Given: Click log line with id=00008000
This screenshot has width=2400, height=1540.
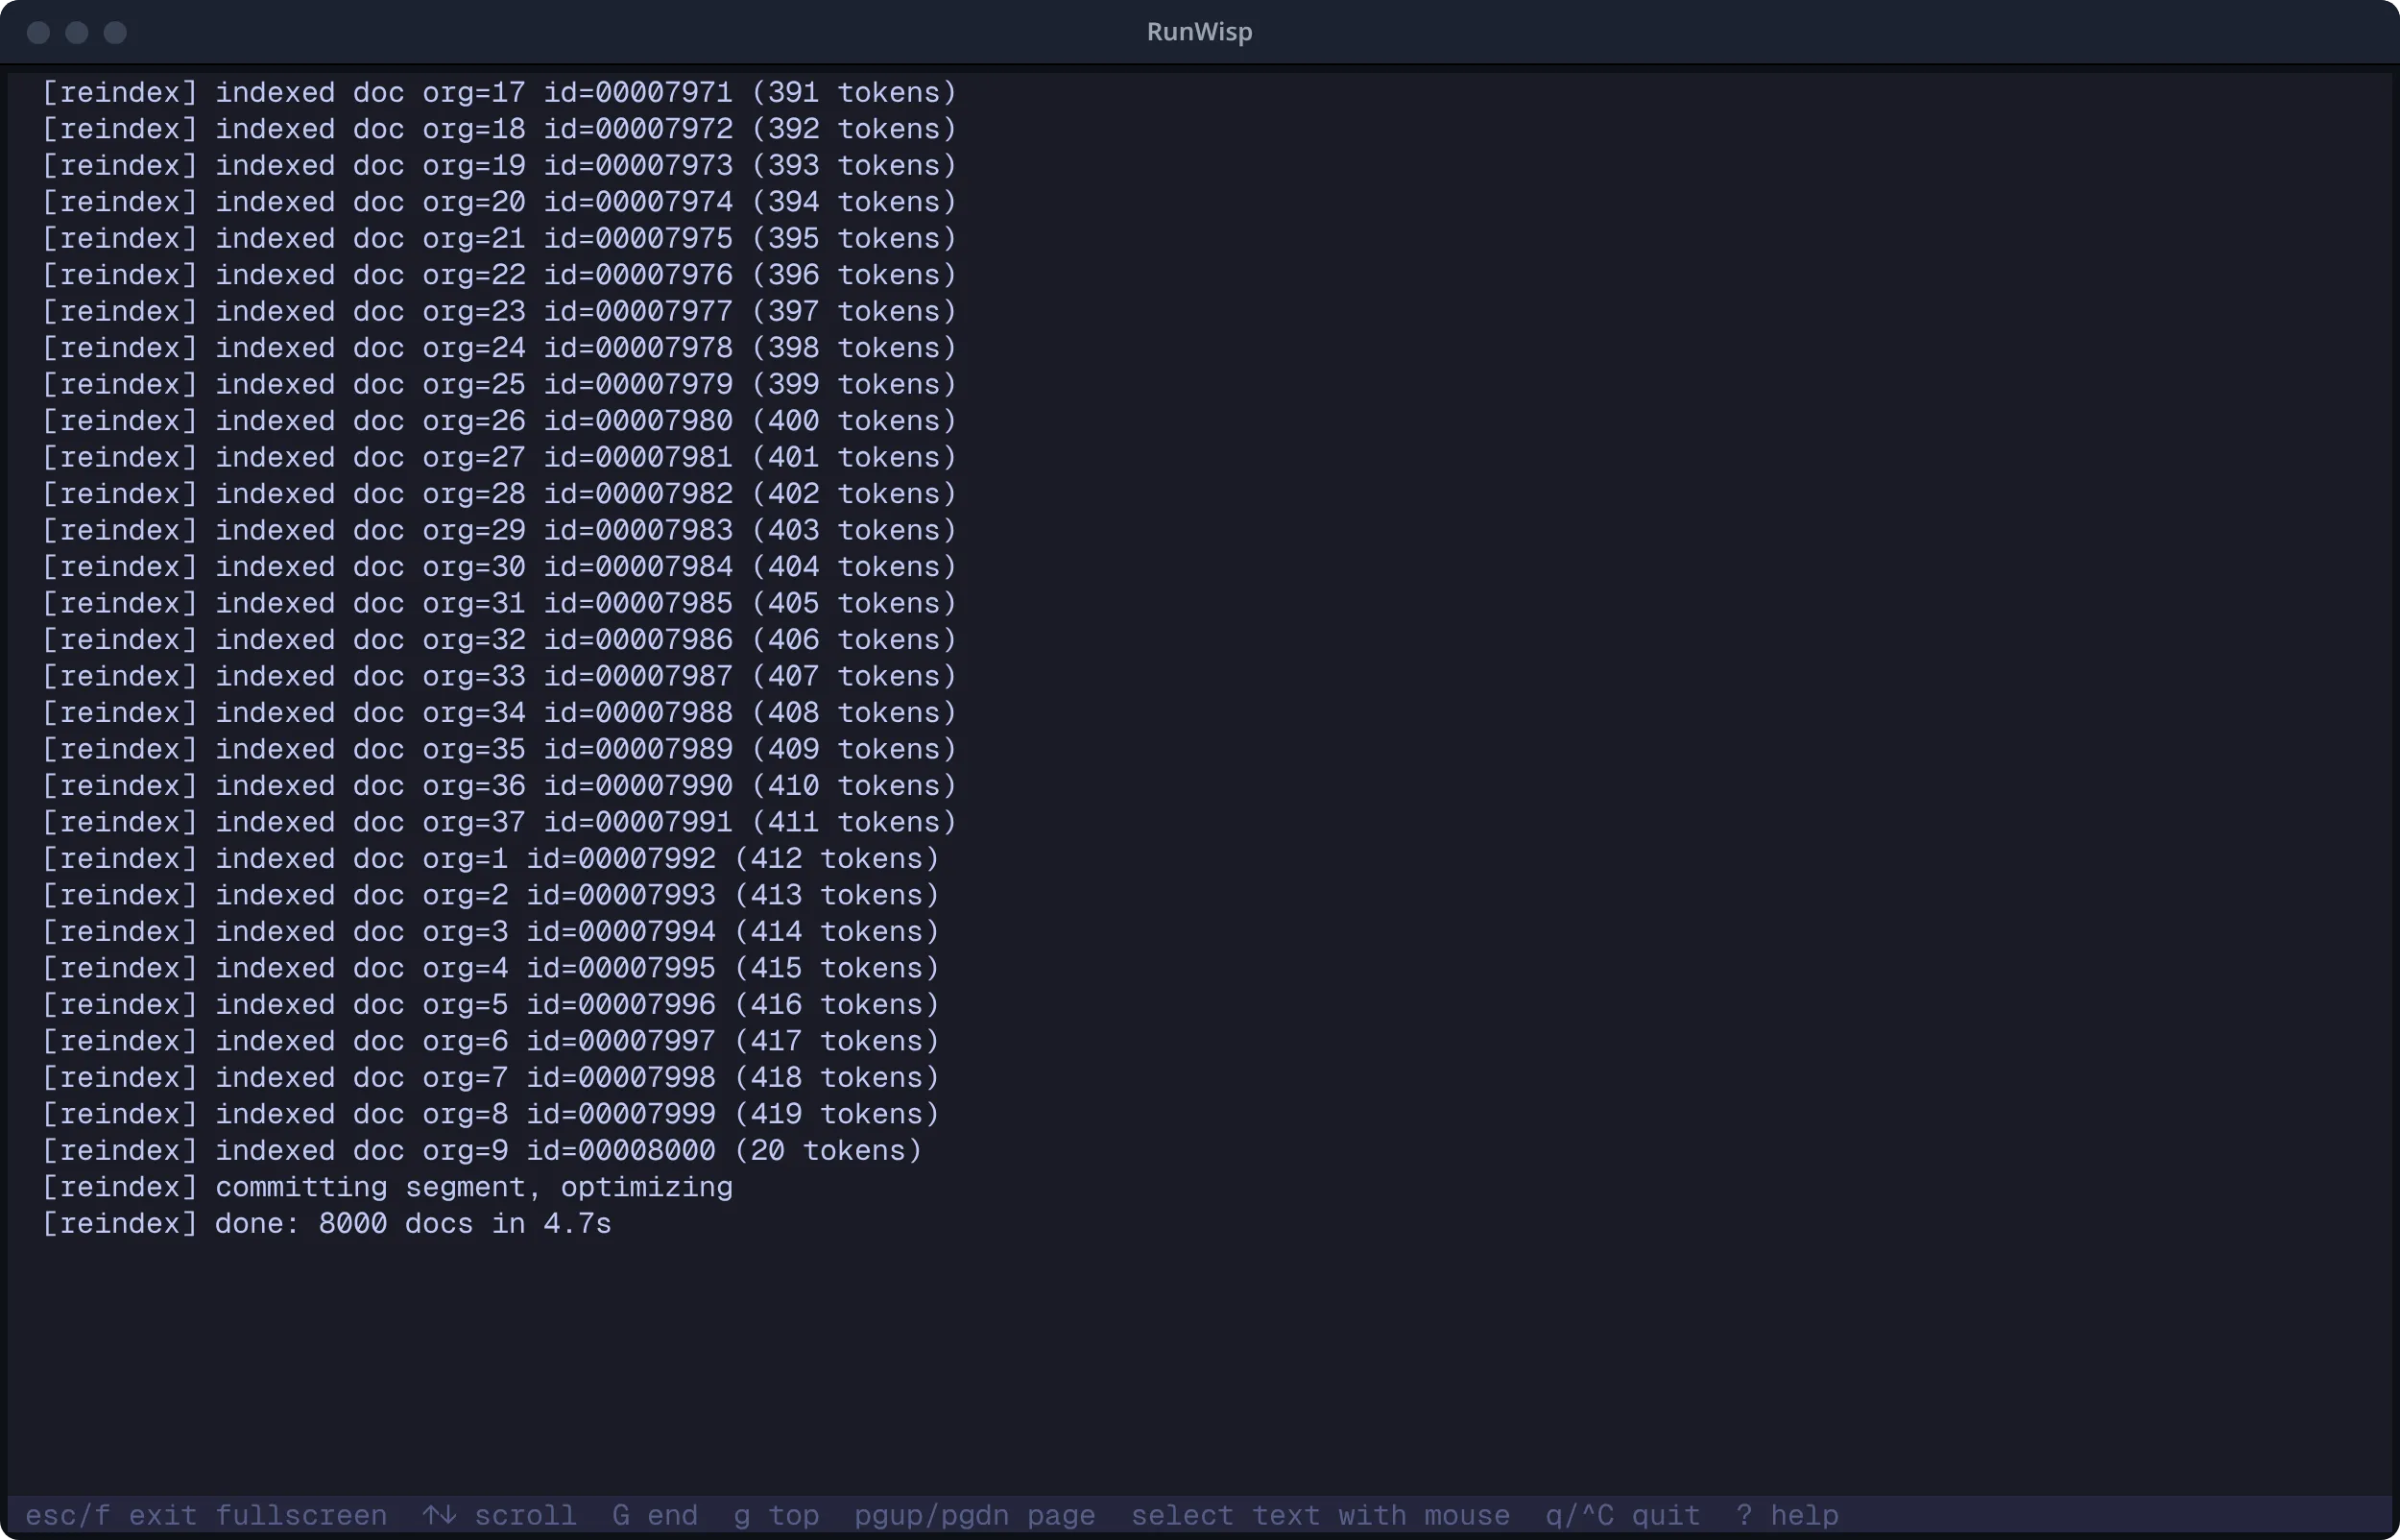Looking at the screenshot, I should click(482, 1151).
